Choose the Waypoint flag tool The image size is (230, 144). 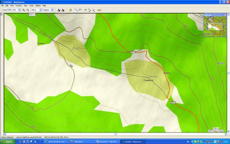pos(86,10)
